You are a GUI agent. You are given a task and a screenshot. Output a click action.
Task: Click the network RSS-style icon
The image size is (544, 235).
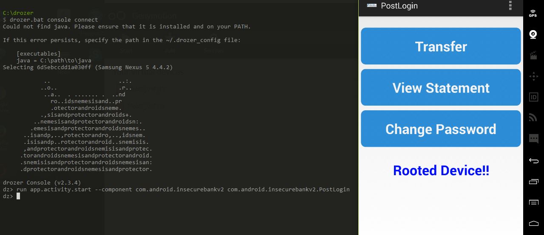pos(533,117)
